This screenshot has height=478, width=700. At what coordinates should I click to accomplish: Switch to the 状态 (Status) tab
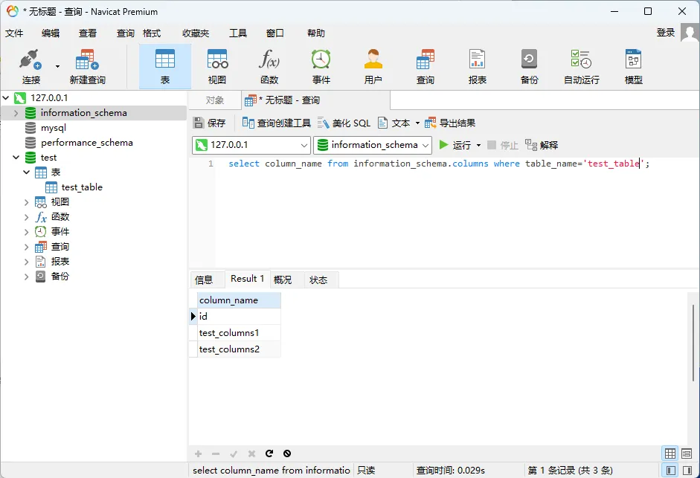tap(318, 280)
